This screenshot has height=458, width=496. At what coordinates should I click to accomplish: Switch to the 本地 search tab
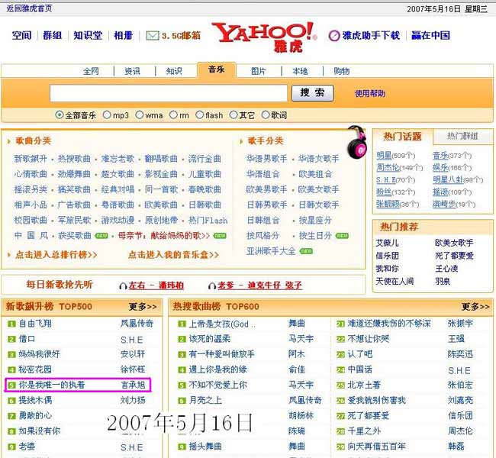tap(300, 71)
